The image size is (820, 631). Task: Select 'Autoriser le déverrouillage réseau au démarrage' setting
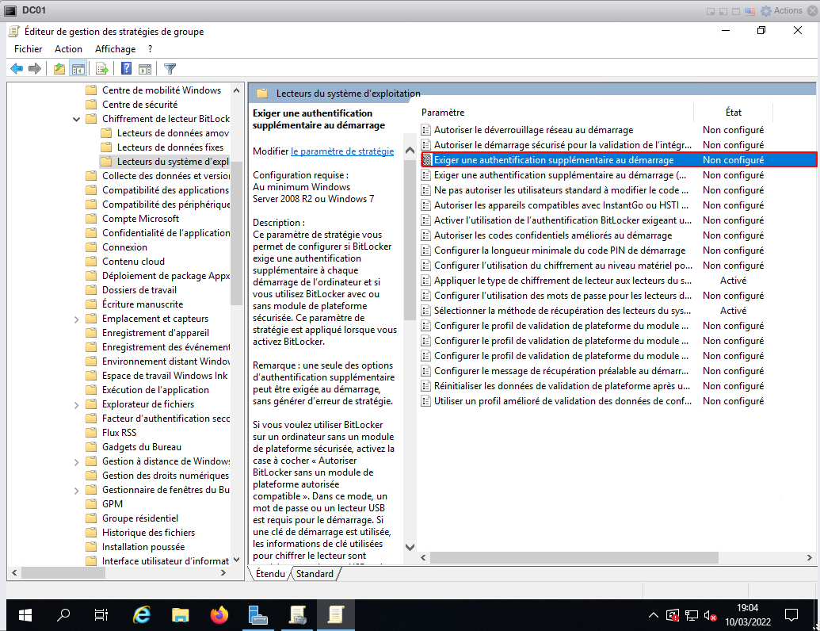tap(532, 130)
